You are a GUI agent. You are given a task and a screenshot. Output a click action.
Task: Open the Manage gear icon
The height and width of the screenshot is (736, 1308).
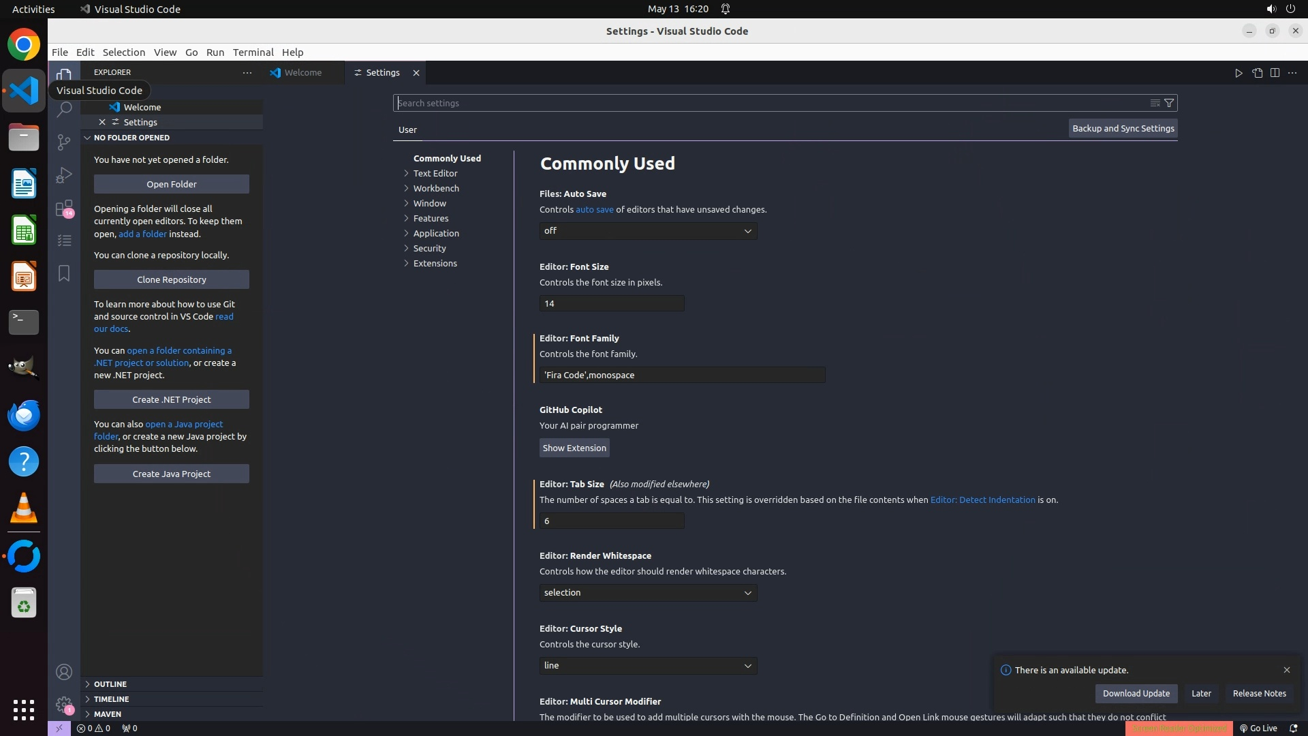tap(64, 705)
